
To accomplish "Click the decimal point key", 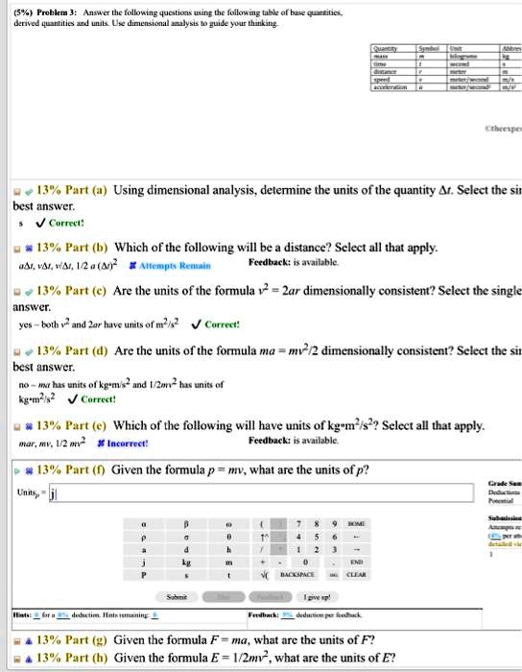I will [x=334, y=563].
